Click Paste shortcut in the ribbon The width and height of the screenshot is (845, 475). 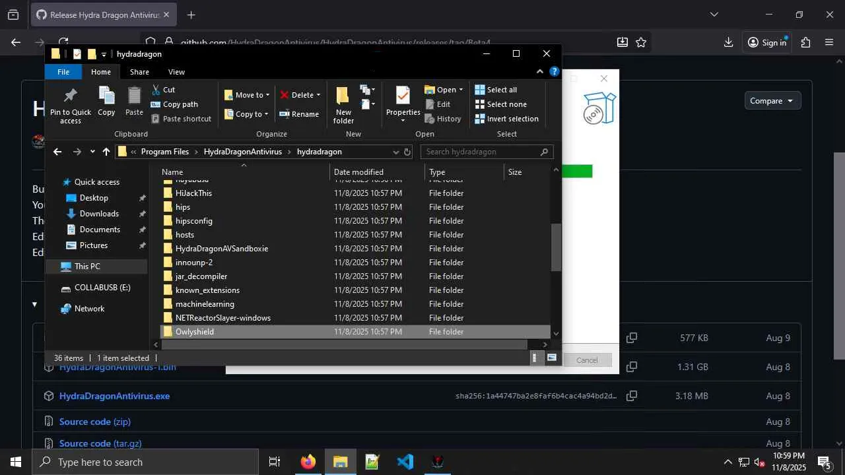click(181, 119)
